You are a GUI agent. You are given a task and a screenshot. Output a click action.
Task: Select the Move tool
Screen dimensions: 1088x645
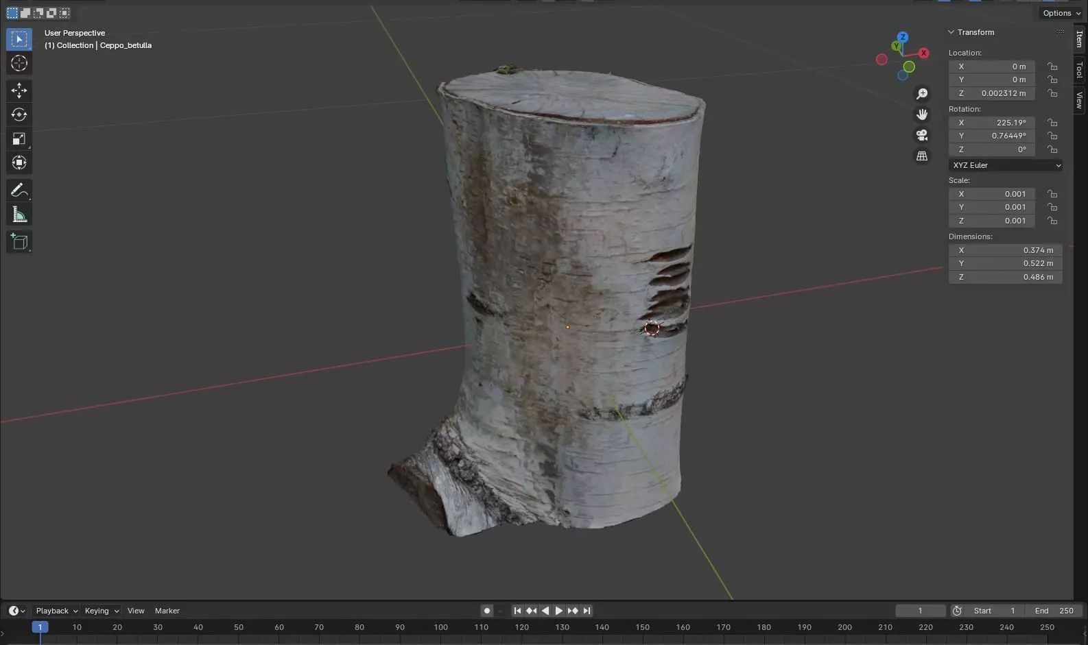(x=19, y=90)
